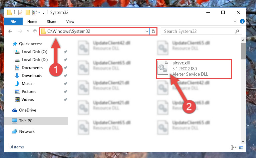Click the vertical scrollbar thumb

pyautogui.click(x=243, y=51)
